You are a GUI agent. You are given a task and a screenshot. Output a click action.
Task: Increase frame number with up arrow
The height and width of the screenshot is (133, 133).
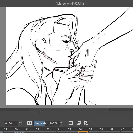coord(20,122)
